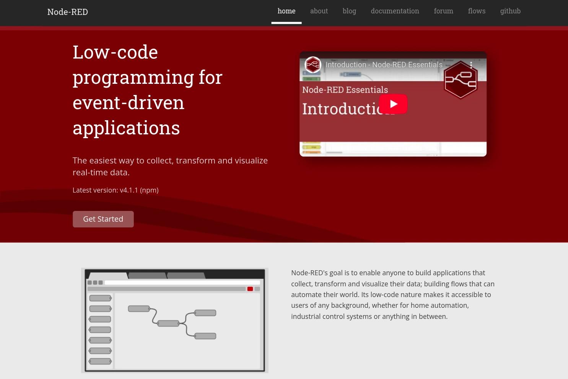Click the 'easiest way to collect' tagline

coord(170,166)
